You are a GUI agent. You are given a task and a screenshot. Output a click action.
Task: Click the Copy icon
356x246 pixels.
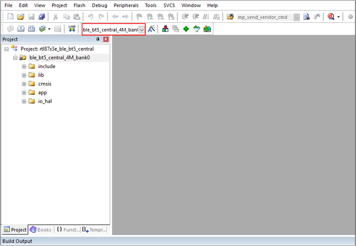(66, 17)
